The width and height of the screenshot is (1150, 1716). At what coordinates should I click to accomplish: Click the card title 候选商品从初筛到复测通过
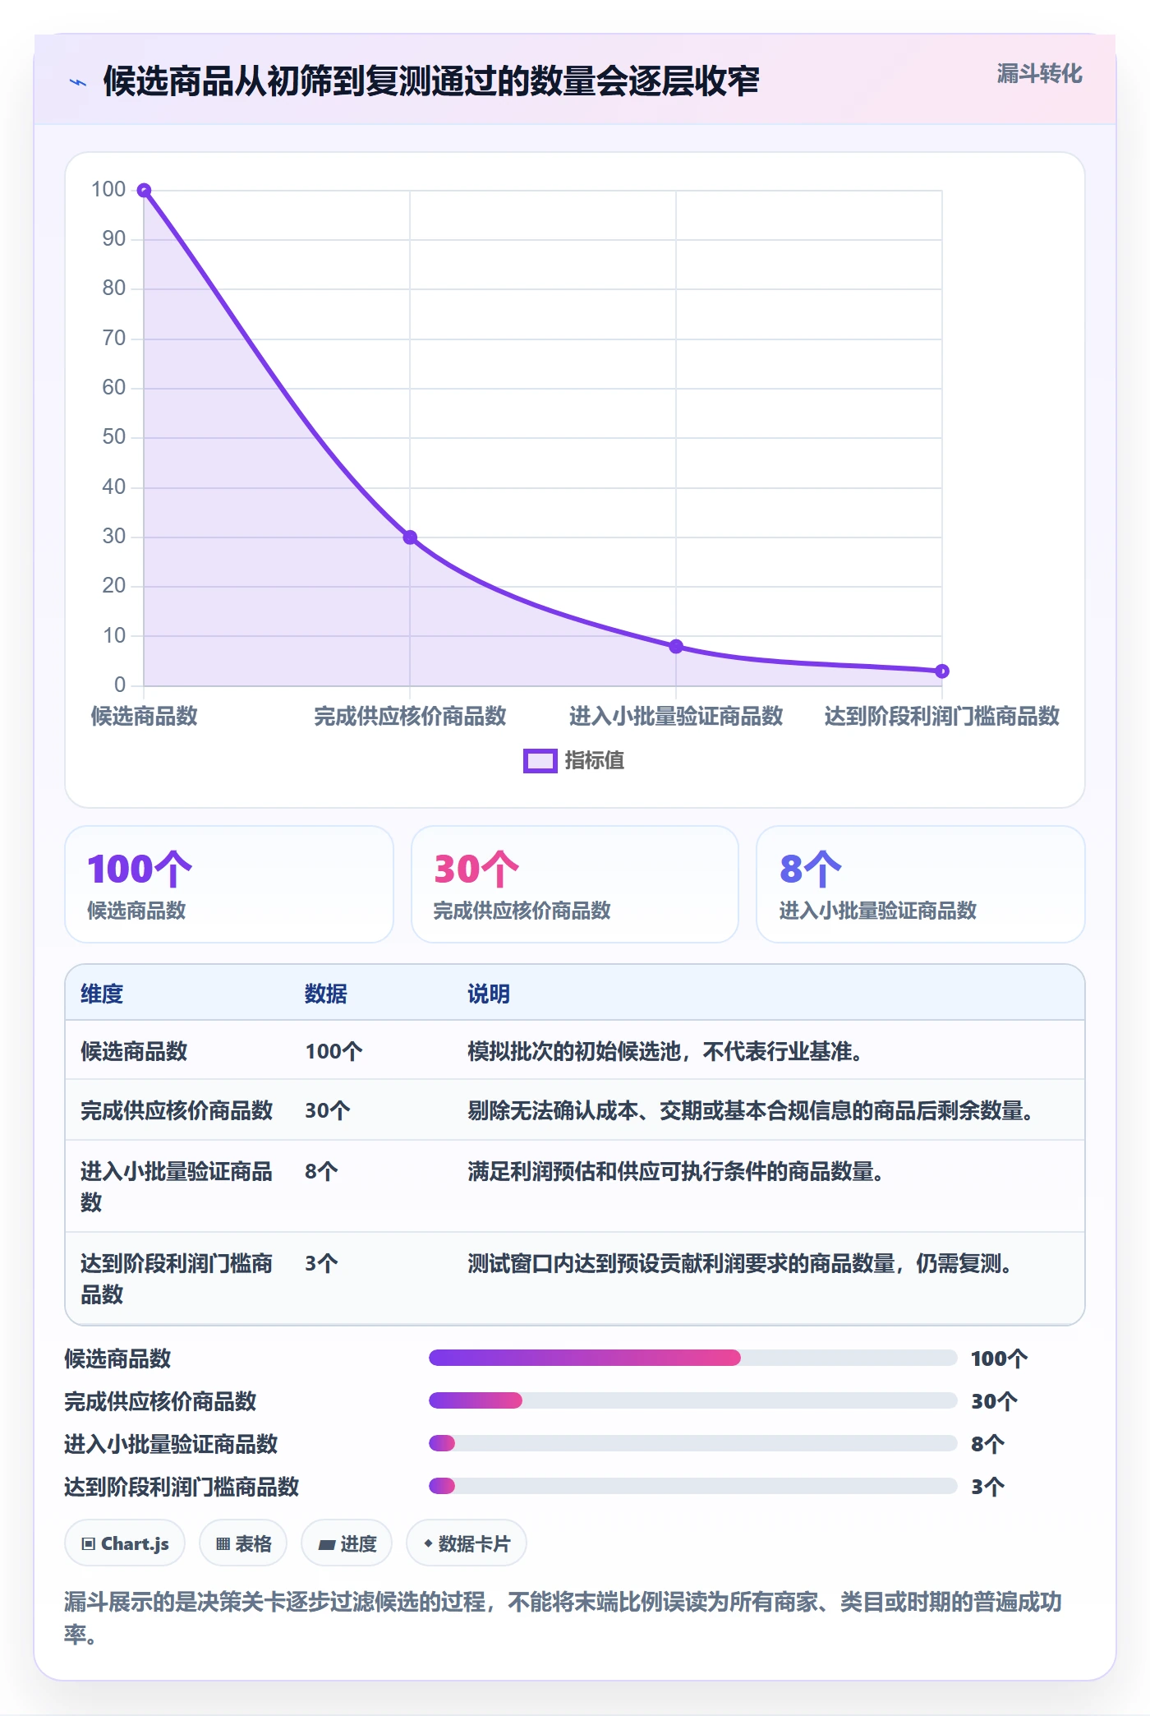pos(431,81)
